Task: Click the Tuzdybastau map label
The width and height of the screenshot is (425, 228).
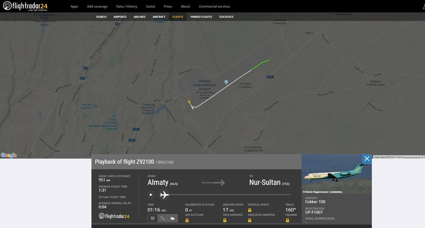Action: [x=253, y=149]
